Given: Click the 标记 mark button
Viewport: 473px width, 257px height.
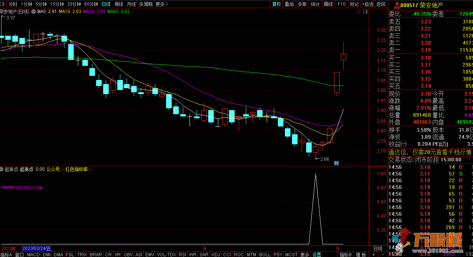Looking at the screenshot, I should coord(354,4).
